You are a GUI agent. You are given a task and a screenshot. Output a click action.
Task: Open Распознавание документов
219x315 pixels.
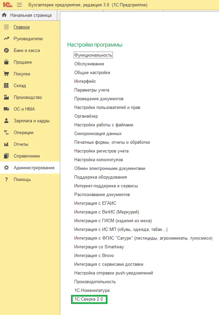[x=102, y=195]
